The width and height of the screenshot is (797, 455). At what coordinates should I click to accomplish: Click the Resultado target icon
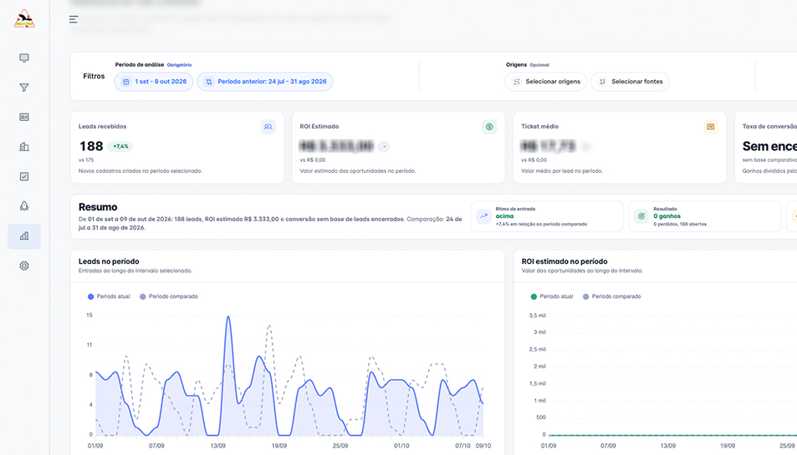[641, 216]
